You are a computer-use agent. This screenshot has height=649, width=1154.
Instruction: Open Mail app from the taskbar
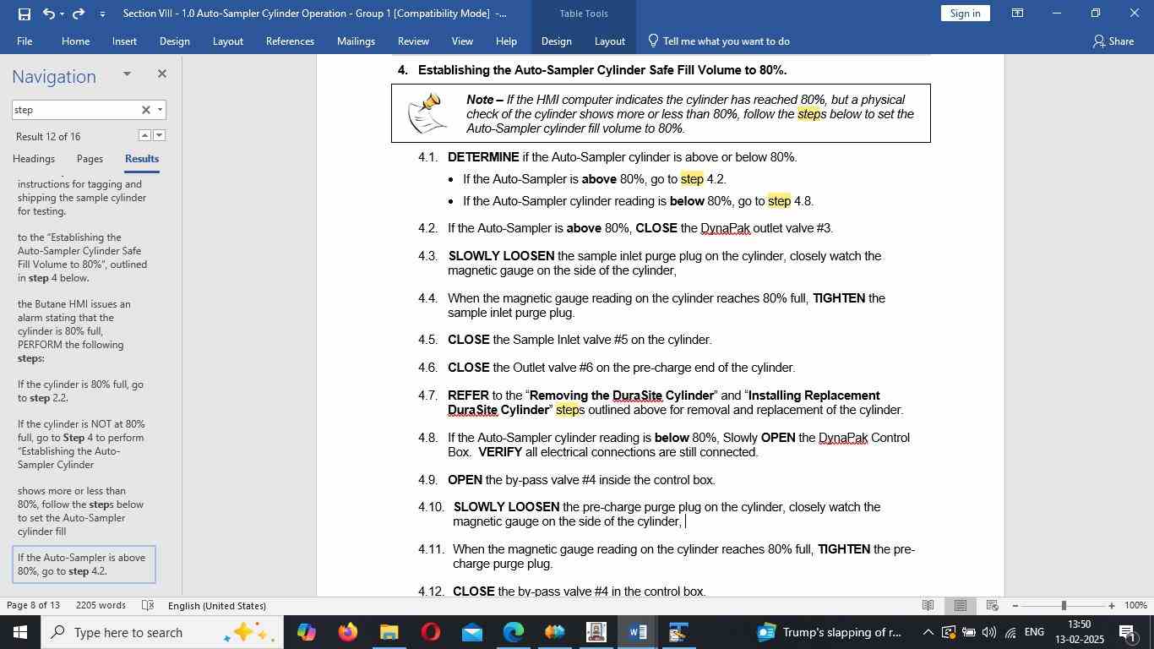pyautogui.click(x=471, y=632)
